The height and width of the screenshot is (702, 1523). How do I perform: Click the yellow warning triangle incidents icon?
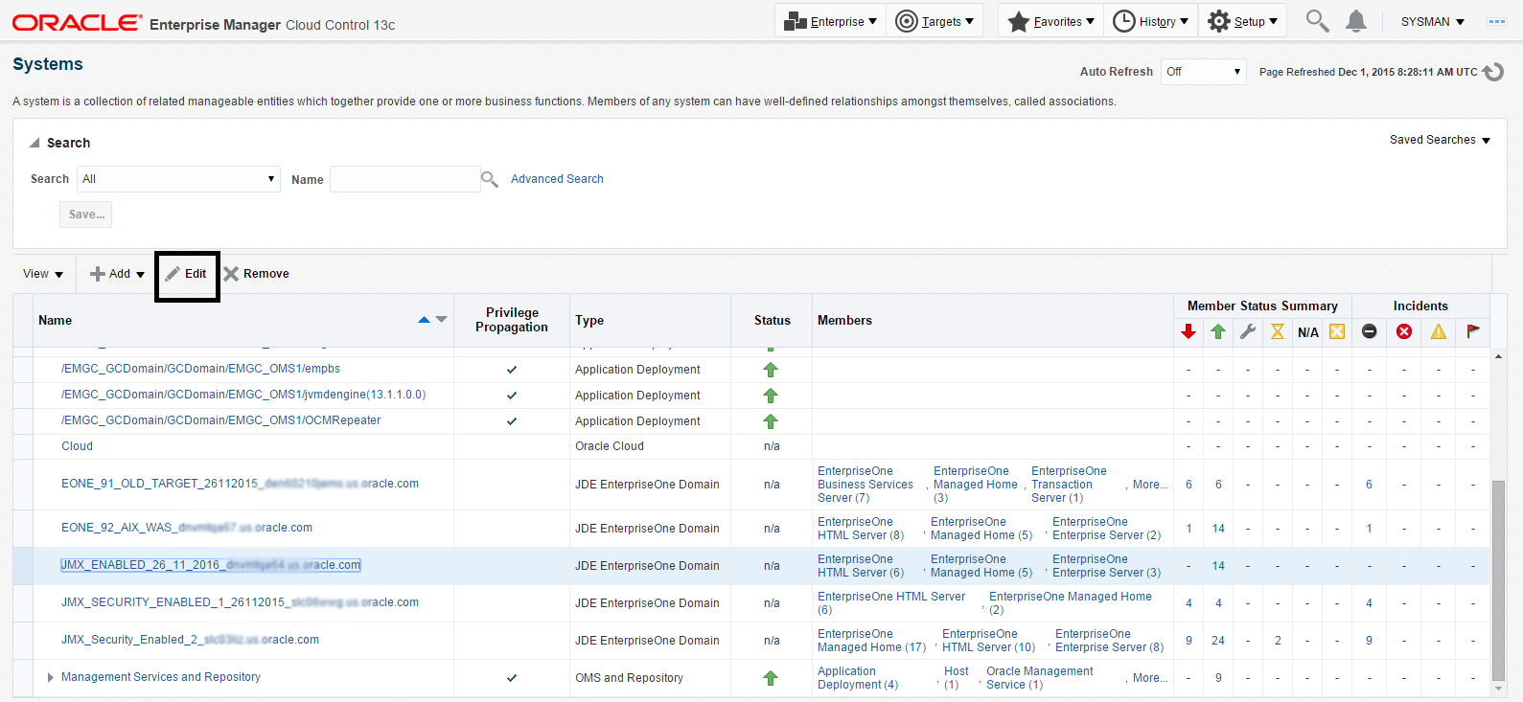click(1439, 331)
